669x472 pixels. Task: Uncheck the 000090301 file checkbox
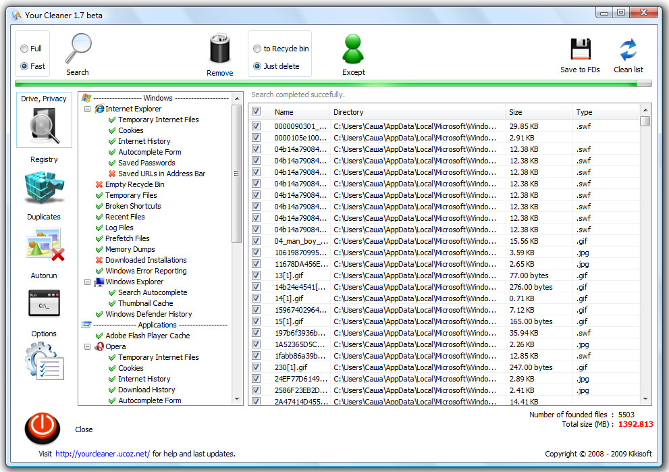coord(256,126)
